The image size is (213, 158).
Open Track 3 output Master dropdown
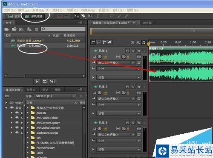point(119,141)
